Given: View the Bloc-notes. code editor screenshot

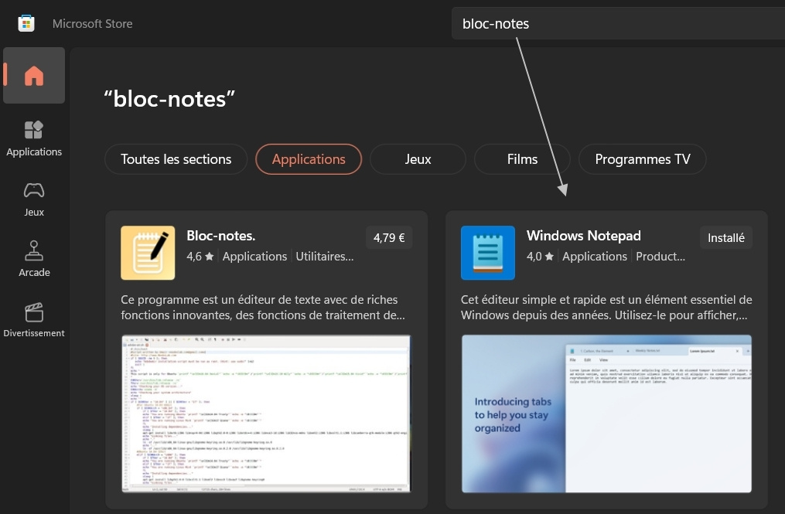Looking at the screenshot, I should [x=266, y=414].
